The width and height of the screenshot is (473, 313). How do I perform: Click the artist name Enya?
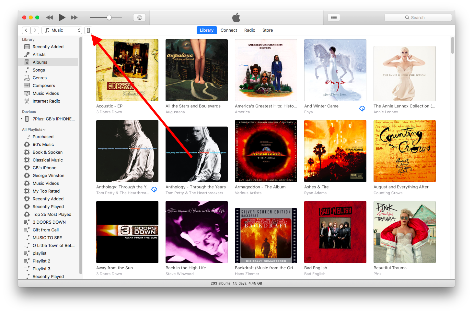point(308,112)
